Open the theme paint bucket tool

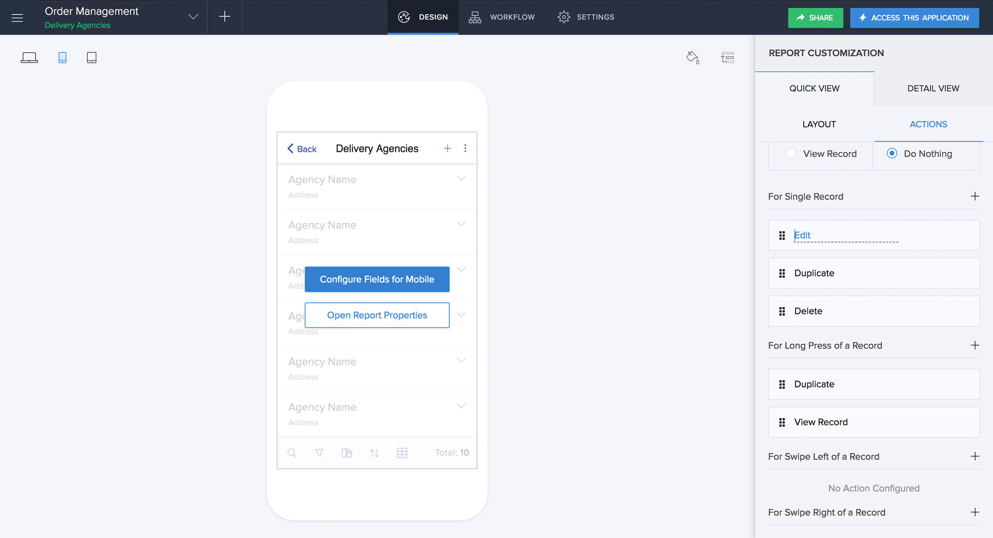click(693, 57)
